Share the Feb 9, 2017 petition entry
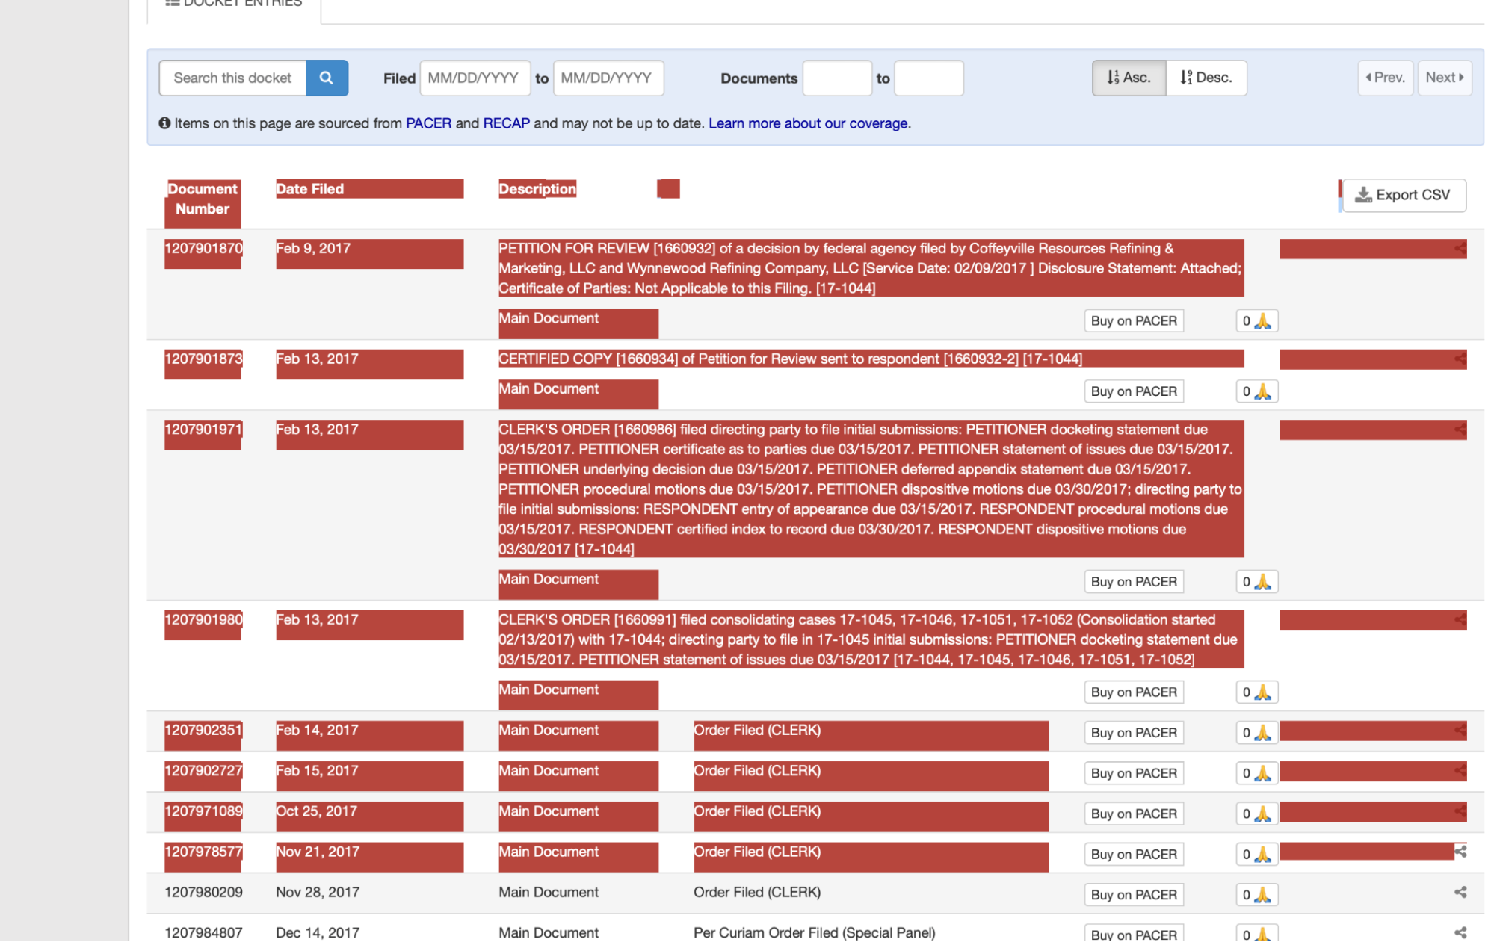The width and height of the screenshot is (1494, 942). pyautogui.click(x=1461, y=249)
